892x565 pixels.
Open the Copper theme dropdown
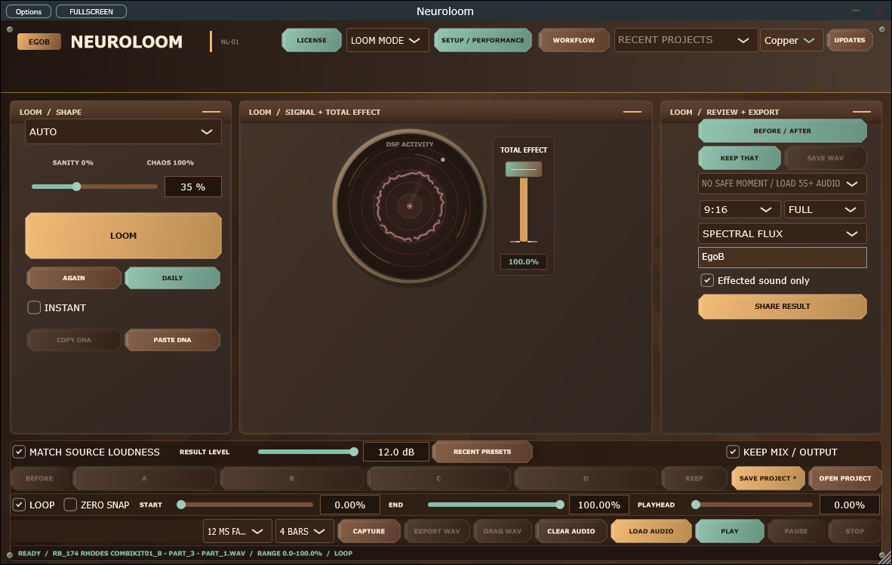[x=792, y=41]
